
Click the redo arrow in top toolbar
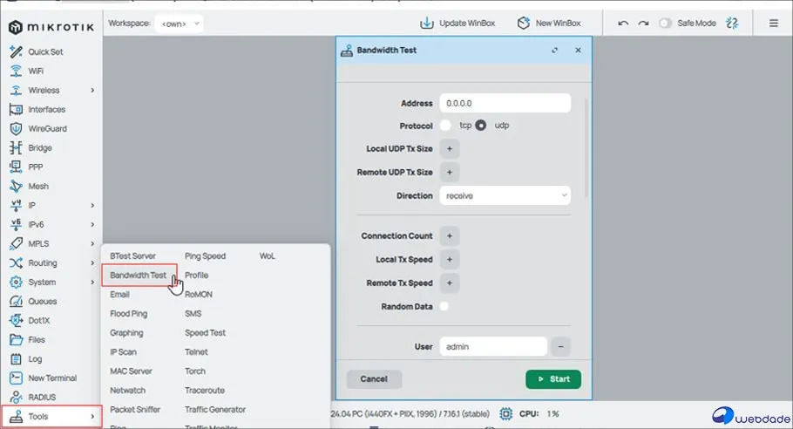(643, 23)
